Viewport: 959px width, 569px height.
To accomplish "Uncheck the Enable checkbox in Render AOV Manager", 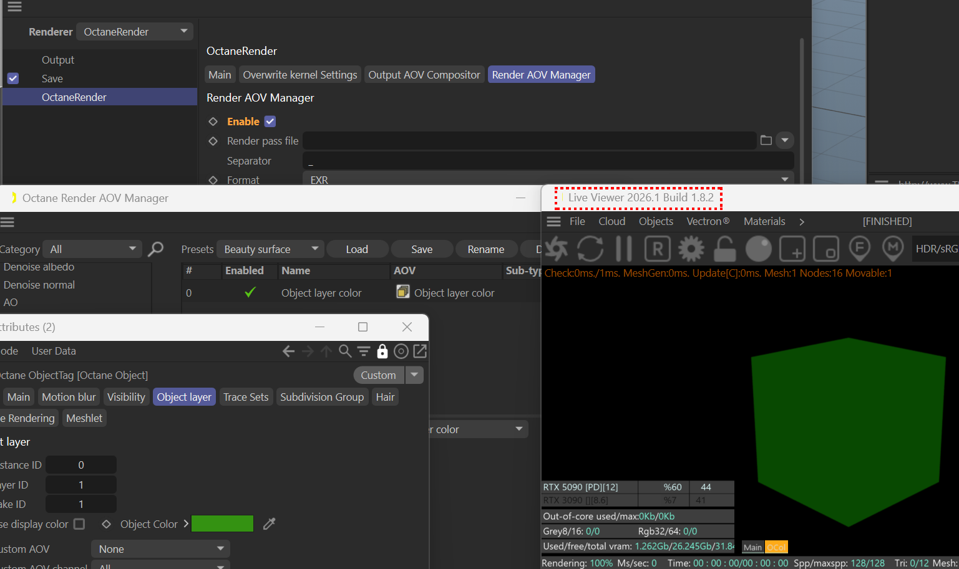I will point(270,122).
